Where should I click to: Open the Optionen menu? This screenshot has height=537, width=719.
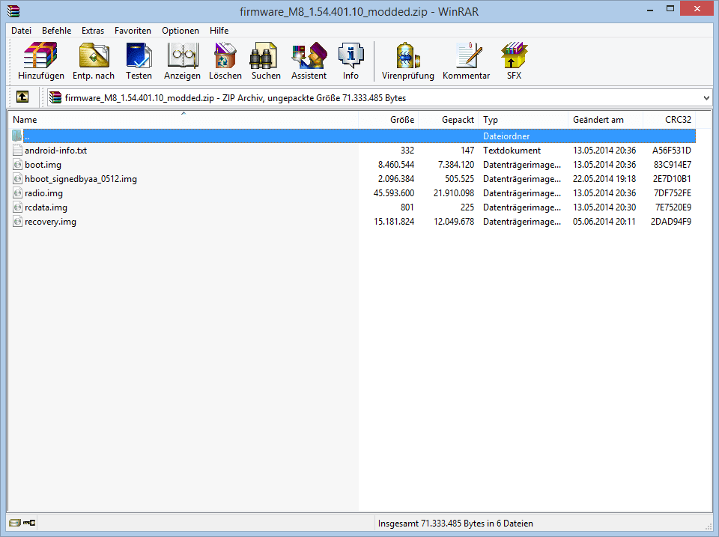[x=180, y=30]
